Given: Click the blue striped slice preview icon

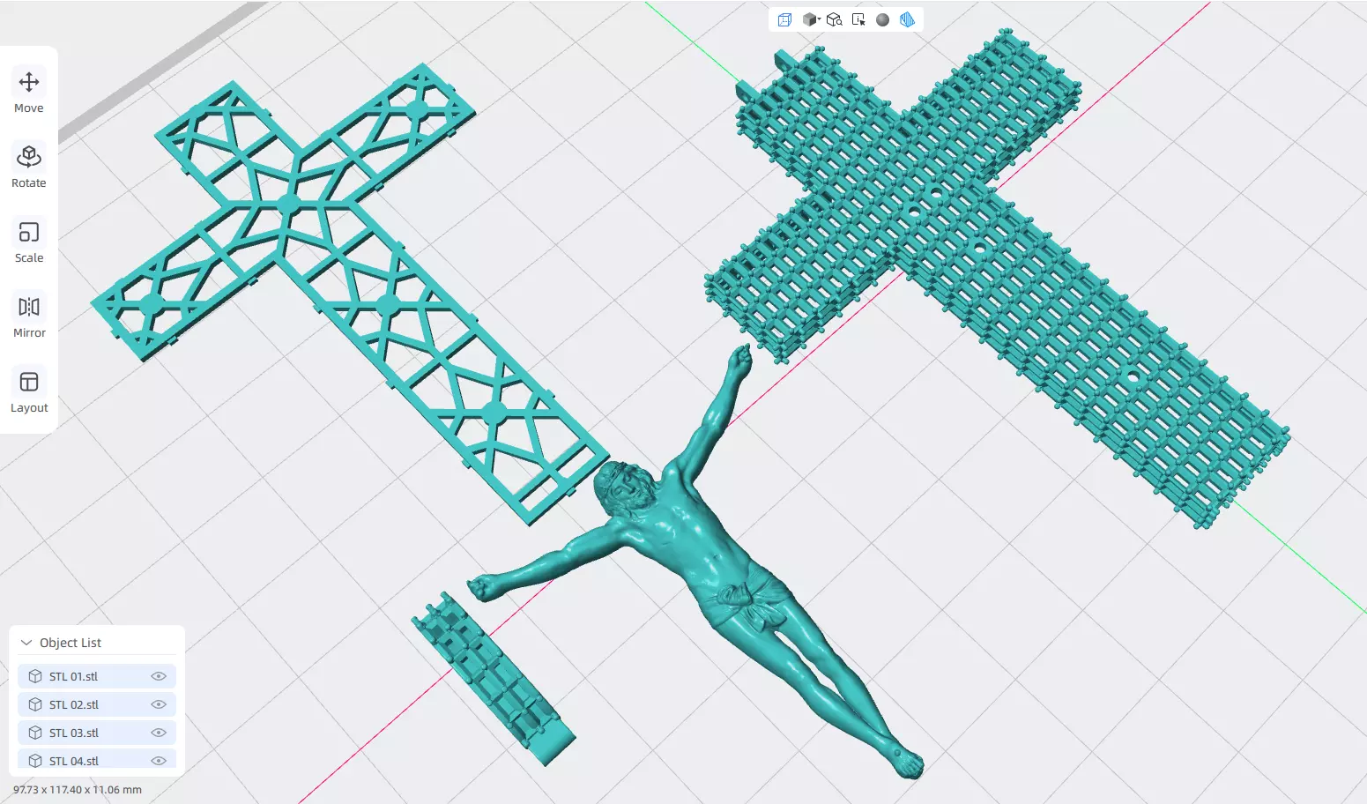Looking at the screenshot, I should click(x=907, y=19).
